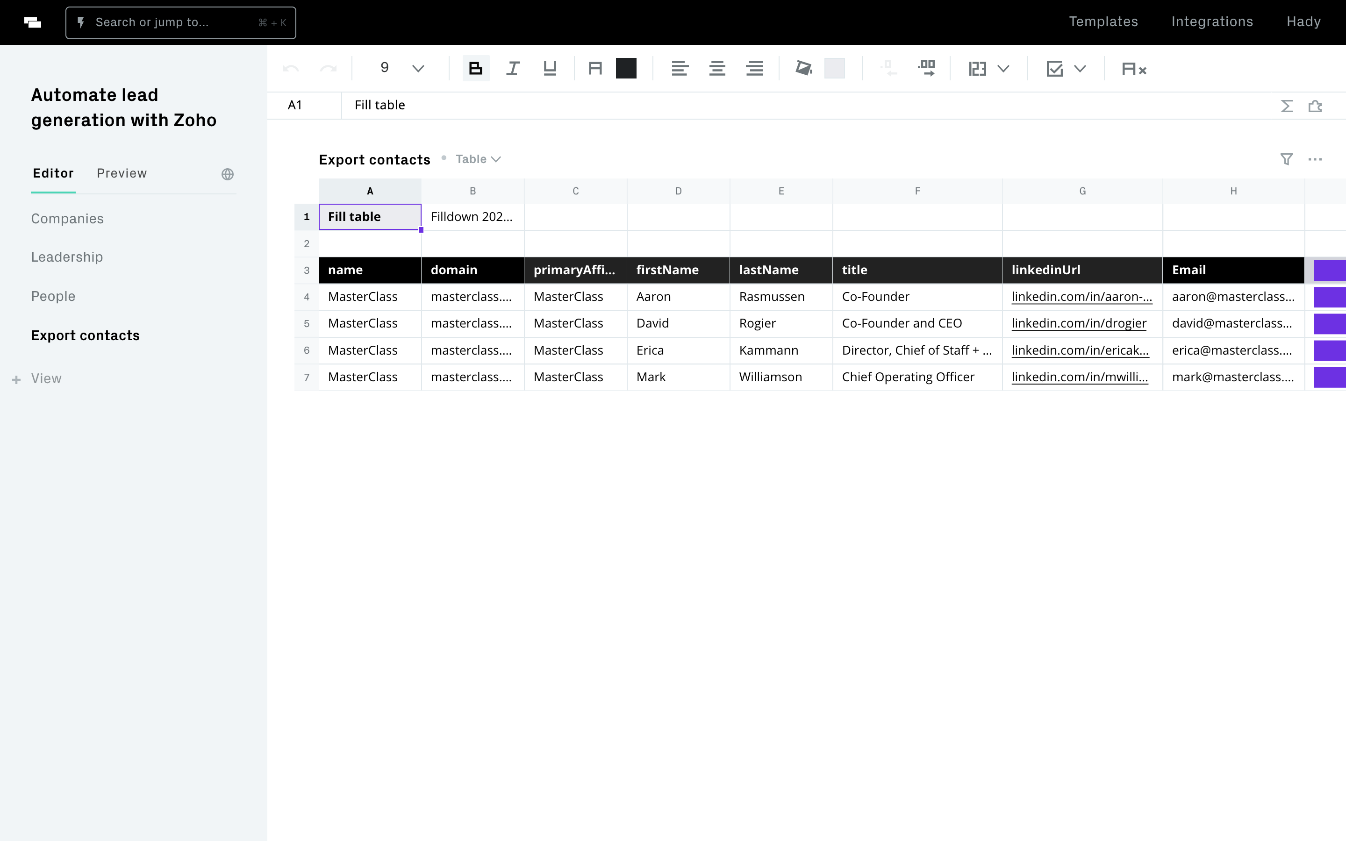
Task: Click the Fill table button cell
Action: (370, 217)
